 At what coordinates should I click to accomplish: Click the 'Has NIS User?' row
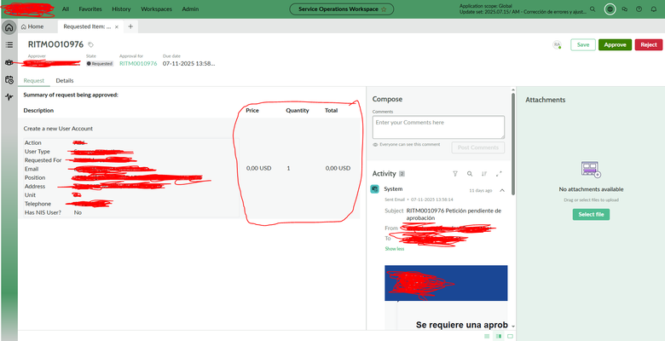pyautogui.click(x=130, y=212)
